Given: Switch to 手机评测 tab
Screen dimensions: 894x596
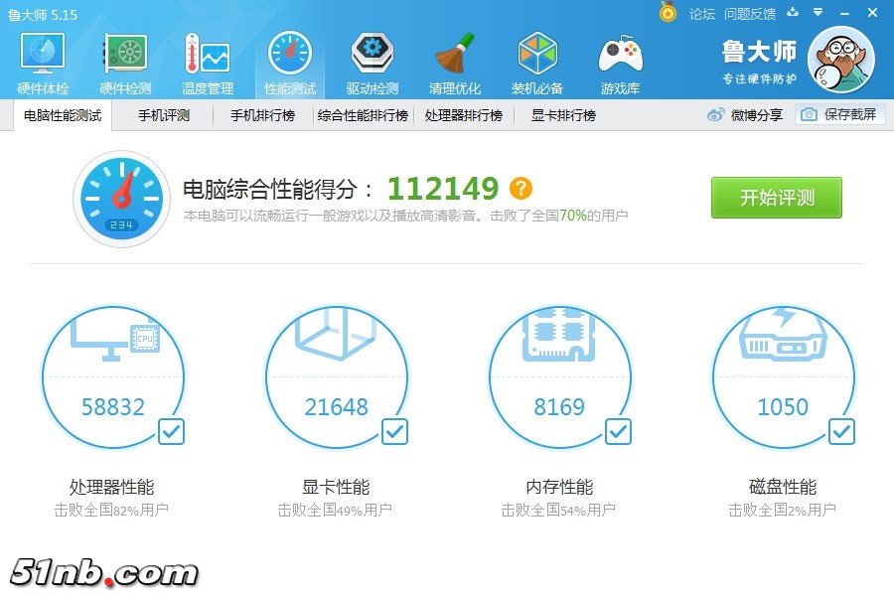Looking at the screenshot, I should pyautogui.click(x=164, y=116).
